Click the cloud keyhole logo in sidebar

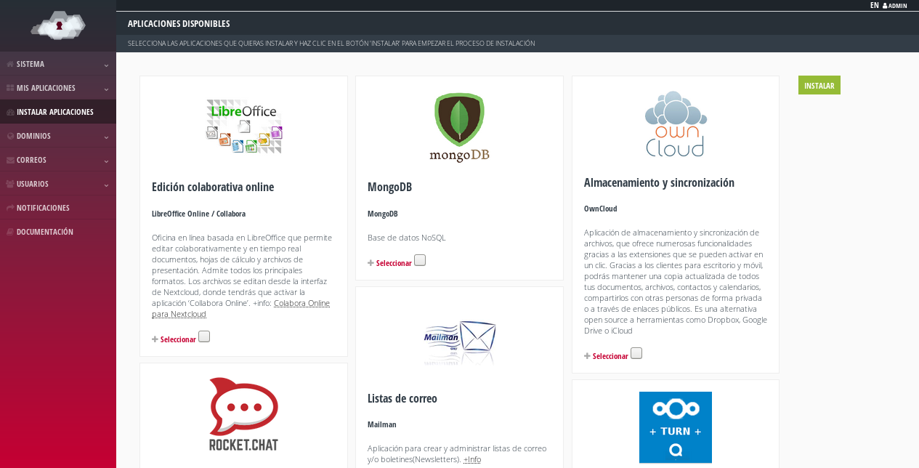58,25
